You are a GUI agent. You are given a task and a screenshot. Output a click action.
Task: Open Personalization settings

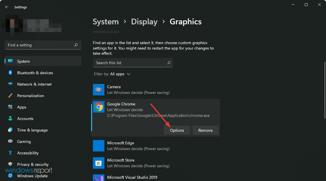pos(43,95)
